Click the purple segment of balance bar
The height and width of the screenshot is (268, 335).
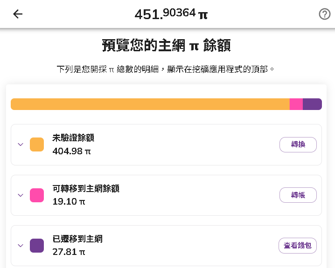[x=312, y=104]
